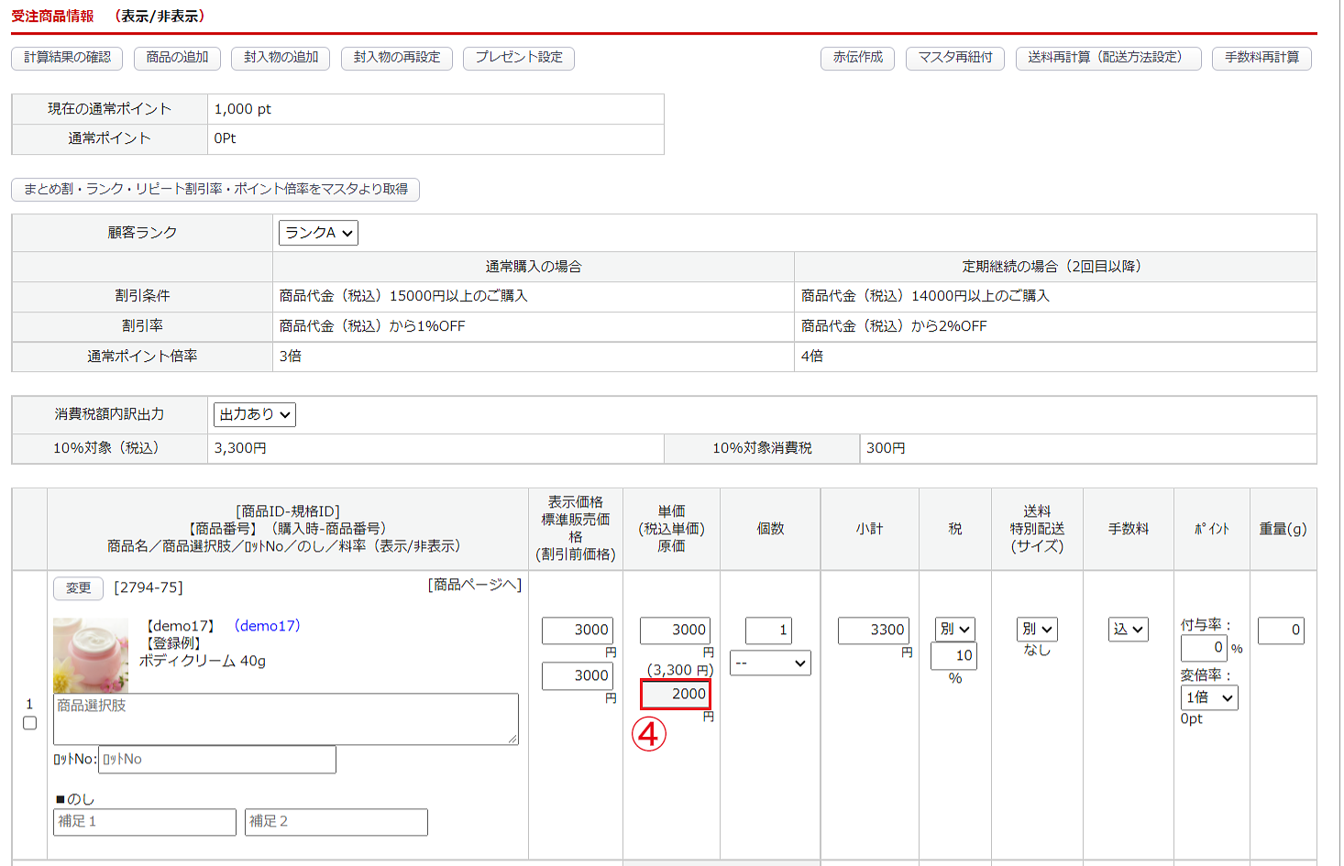Open the 変倍率 1倍 dropdown
Viewport: 1344px width, 866px height.
pos(1209,697)
